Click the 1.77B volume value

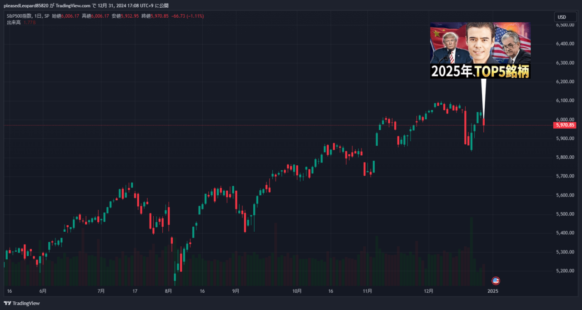click(30, 22)
